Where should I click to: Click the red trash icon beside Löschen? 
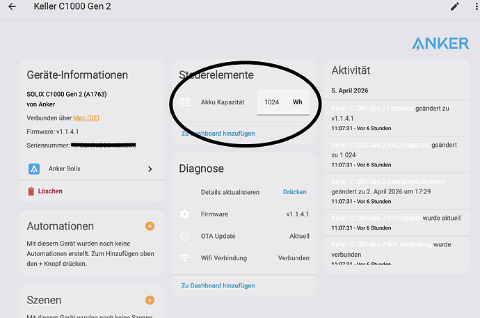coord(31,191)
